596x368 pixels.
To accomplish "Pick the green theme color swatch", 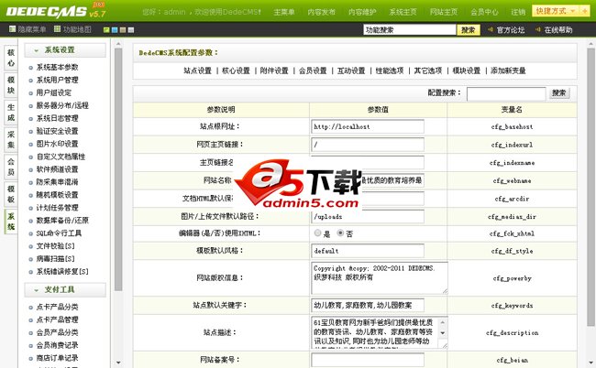I will click(106, 30).
